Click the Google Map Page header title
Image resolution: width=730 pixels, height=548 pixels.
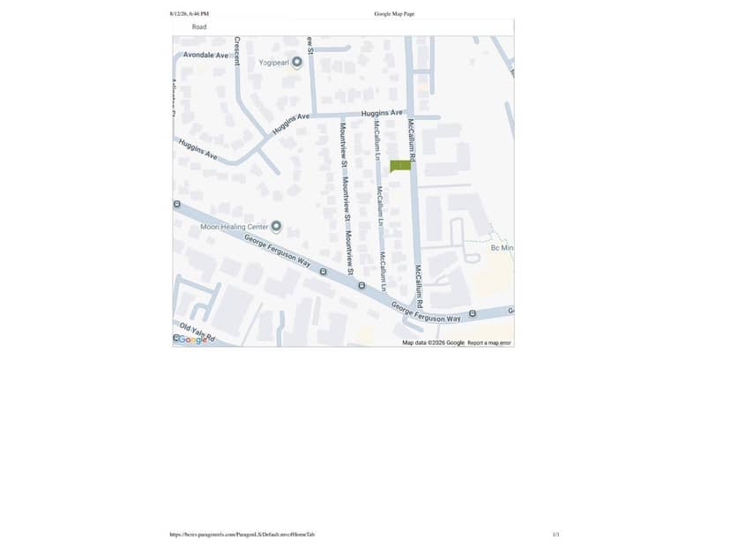click(x=394, y=14)
